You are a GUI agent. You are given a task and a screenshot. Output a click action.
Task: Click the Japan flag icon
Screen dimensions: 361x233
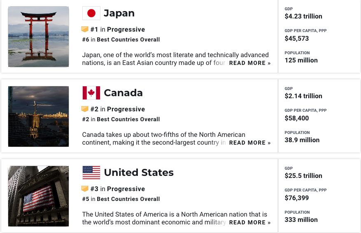point(91,13)
